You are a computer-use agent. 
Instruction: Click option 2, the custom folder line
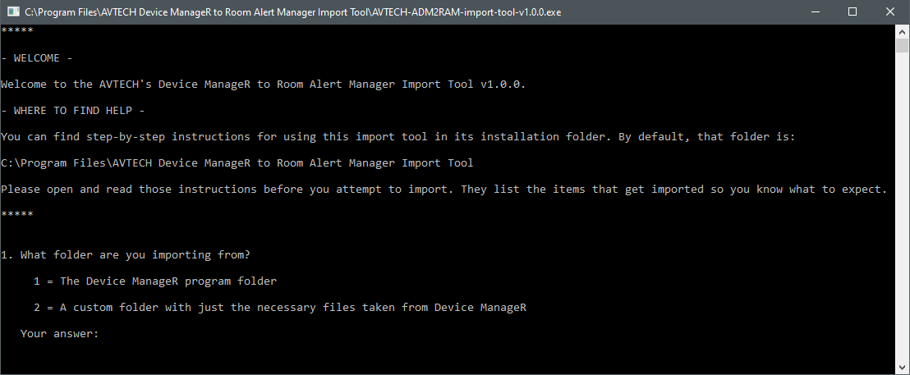[280, 308]
